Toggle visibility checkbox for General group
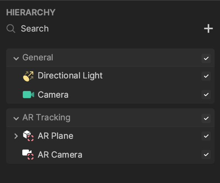This screenshot has width=220, height=183. [206, 58]
